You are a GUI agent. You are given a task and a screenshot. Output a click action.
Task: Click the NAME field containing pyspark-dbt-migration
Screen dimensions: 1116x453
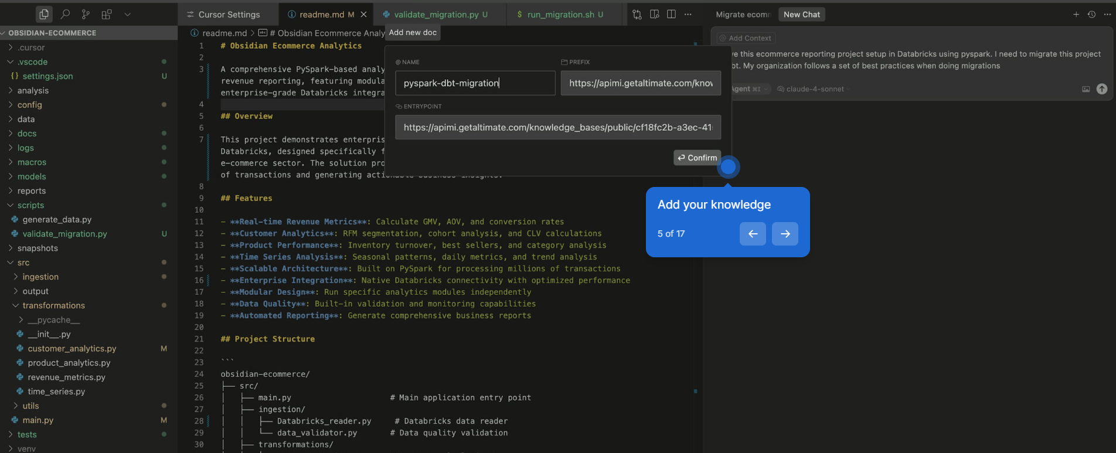(475, 83)
